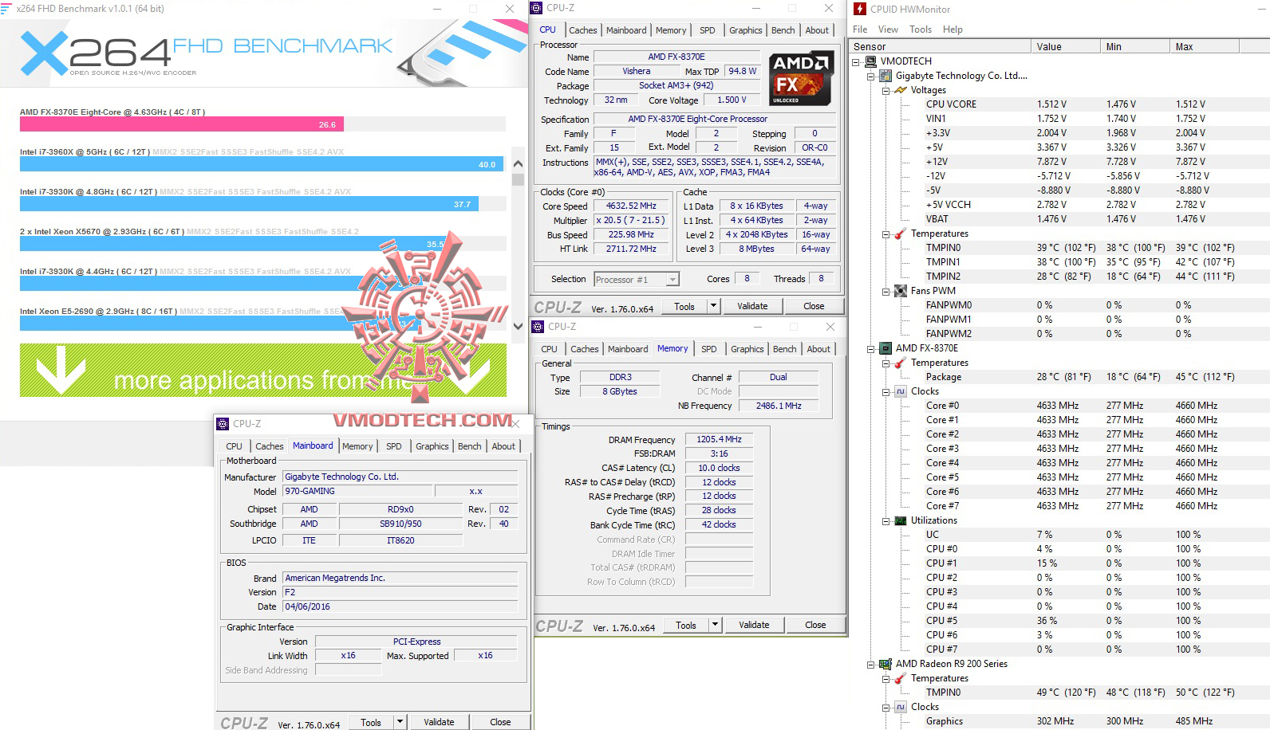Click the thermometer icon under AMD Radeon R9
This screenshot has width=1270, height=730.
[900, 678]
